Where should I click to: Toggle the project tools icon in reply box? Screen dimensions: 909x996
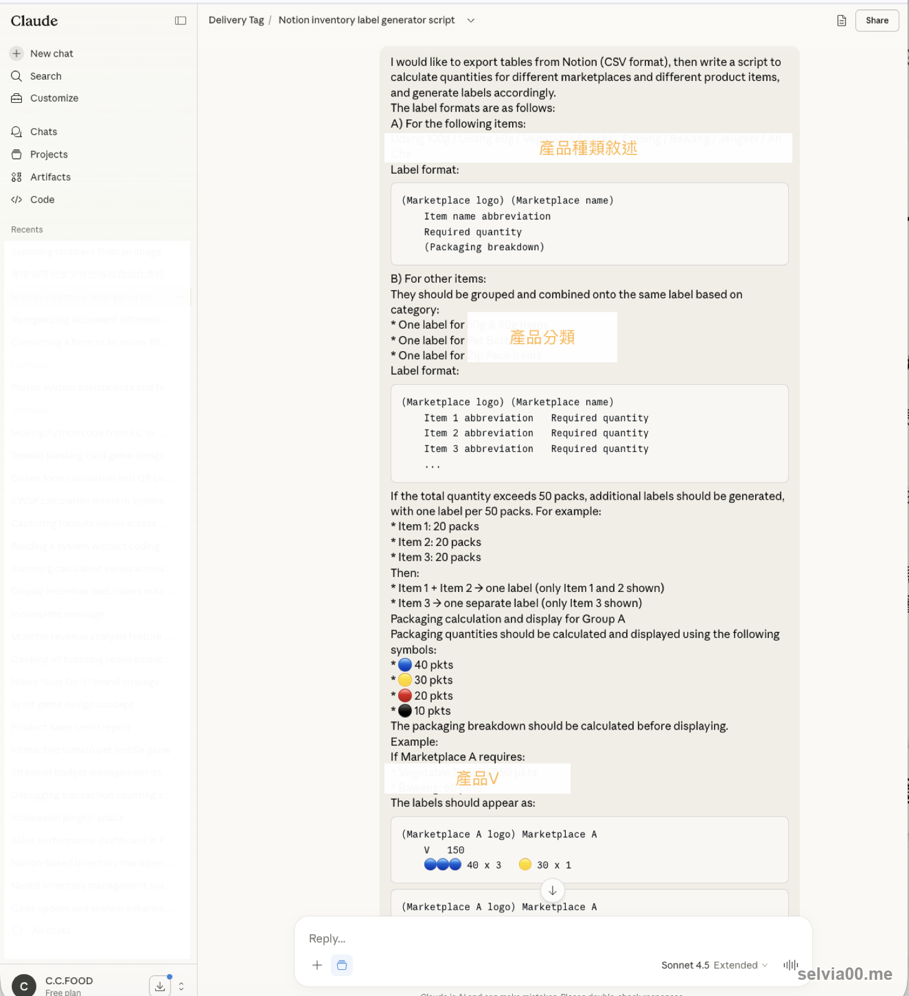341,965
